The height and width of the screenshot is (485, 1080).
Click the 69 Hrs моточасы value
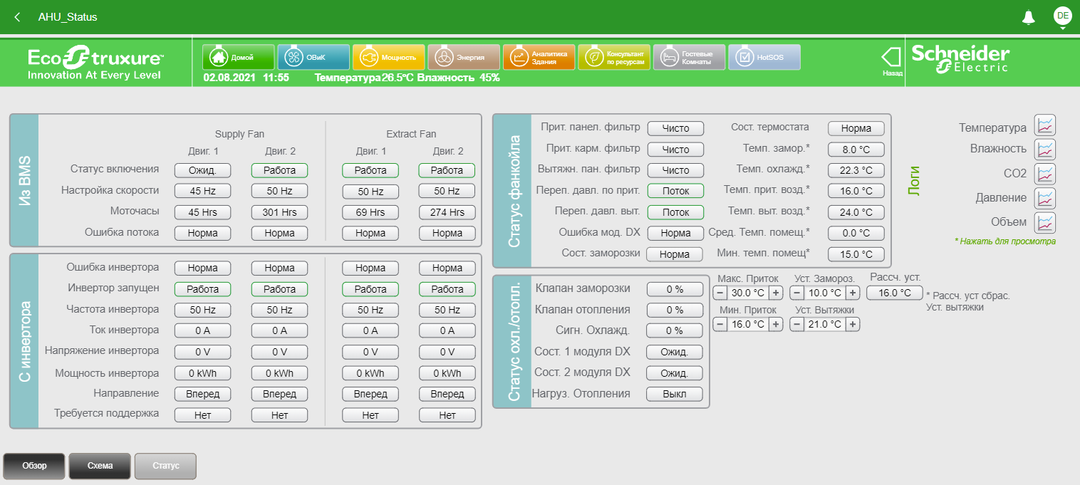click(x=370, y=212)
